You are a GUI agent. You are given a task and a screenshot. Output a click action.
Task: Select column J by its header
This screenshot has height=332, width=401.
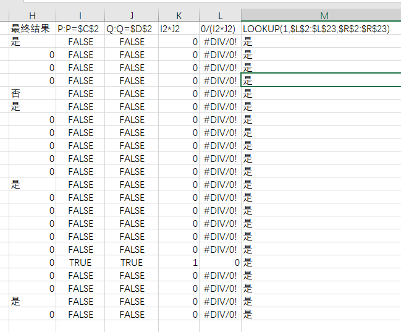tap(132, 15)
